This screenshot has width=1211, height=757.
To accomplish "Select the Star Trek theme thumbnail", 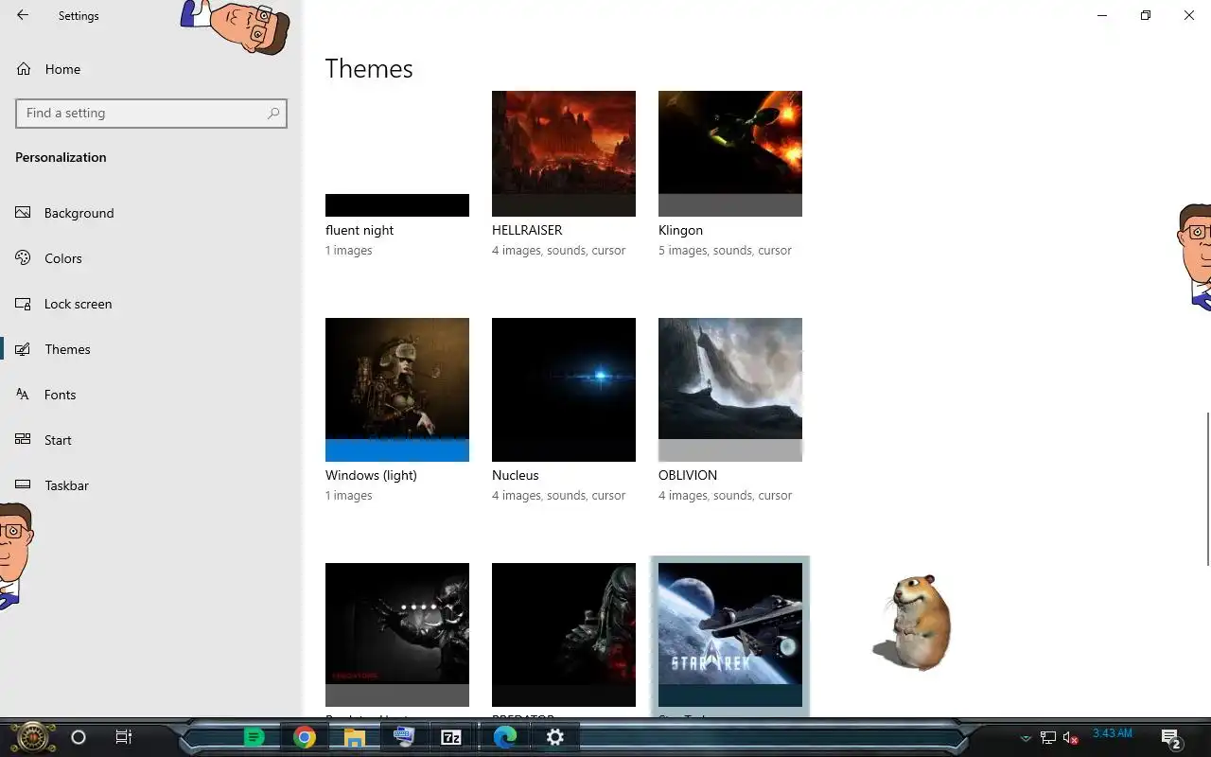I will pos(730,634).
